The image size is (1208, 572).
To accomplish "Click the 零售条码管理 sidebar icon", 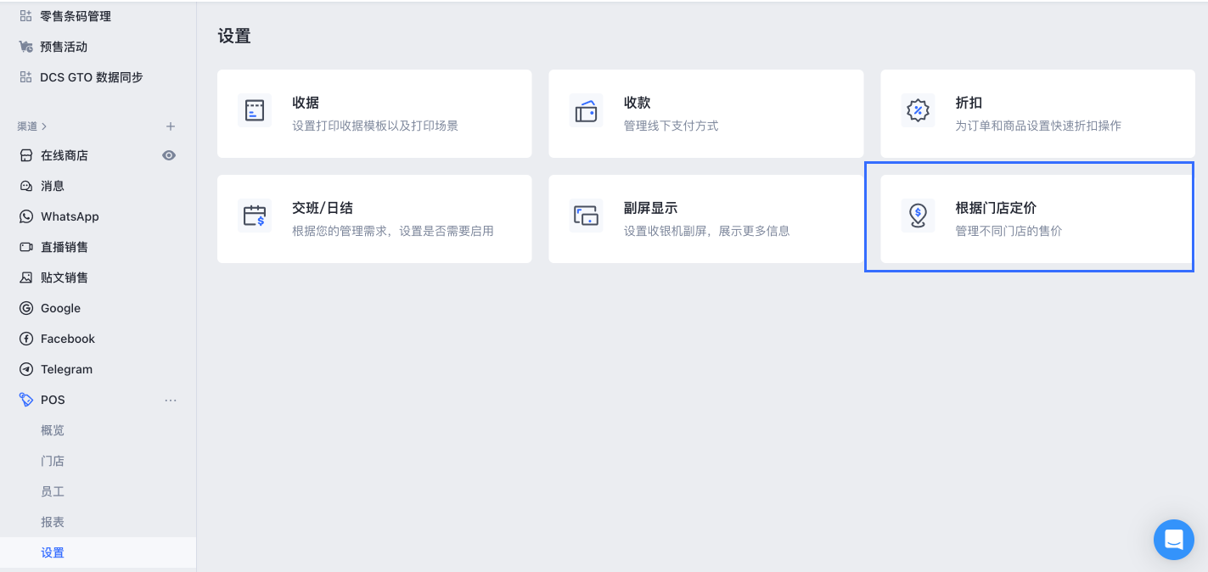I will pyautogui.click(x=25, y=16).
